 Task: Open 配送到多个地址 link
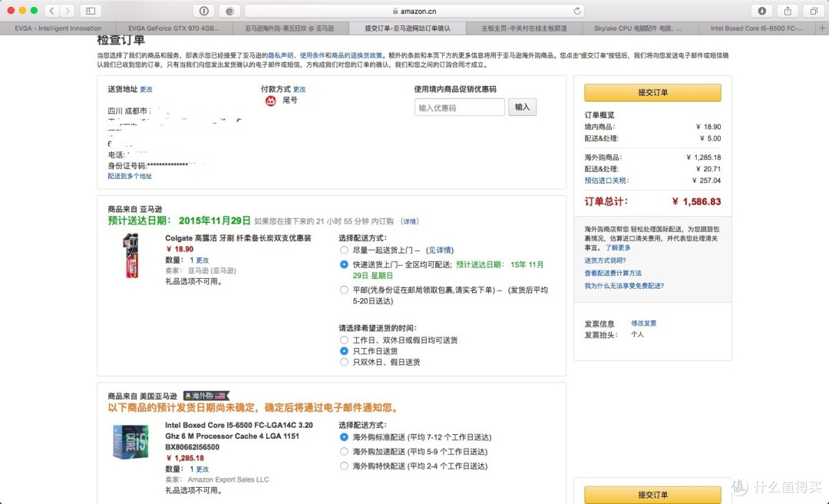coord(130,176)
